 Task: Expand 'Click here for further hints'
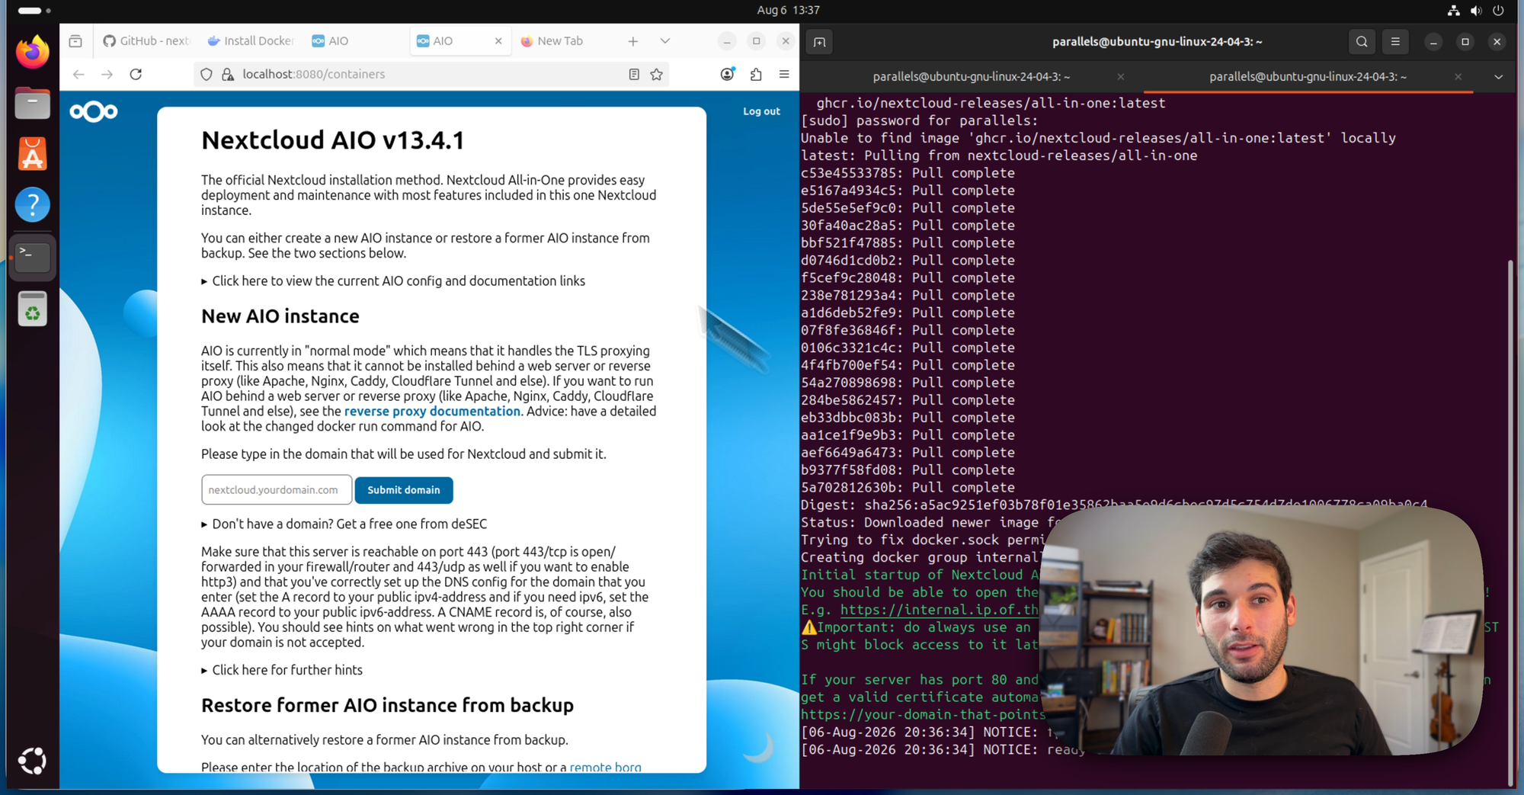(282, 670)
